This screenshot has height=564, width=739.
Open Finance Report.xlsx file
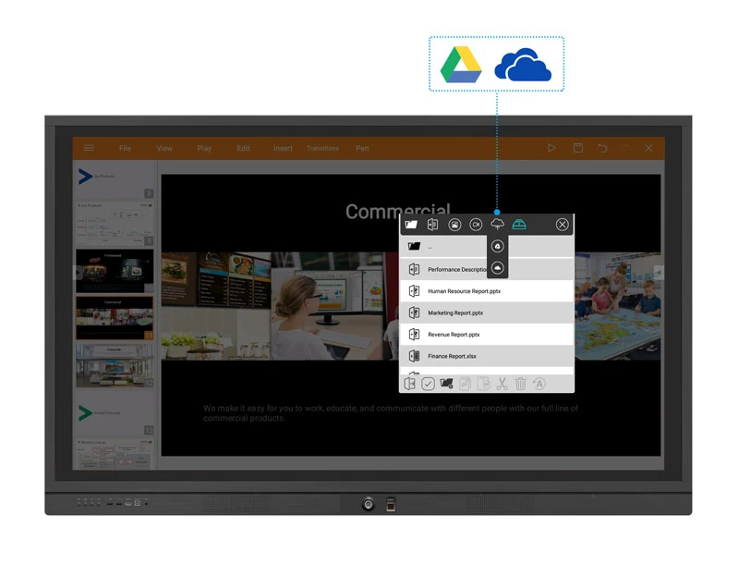[452, 356]
